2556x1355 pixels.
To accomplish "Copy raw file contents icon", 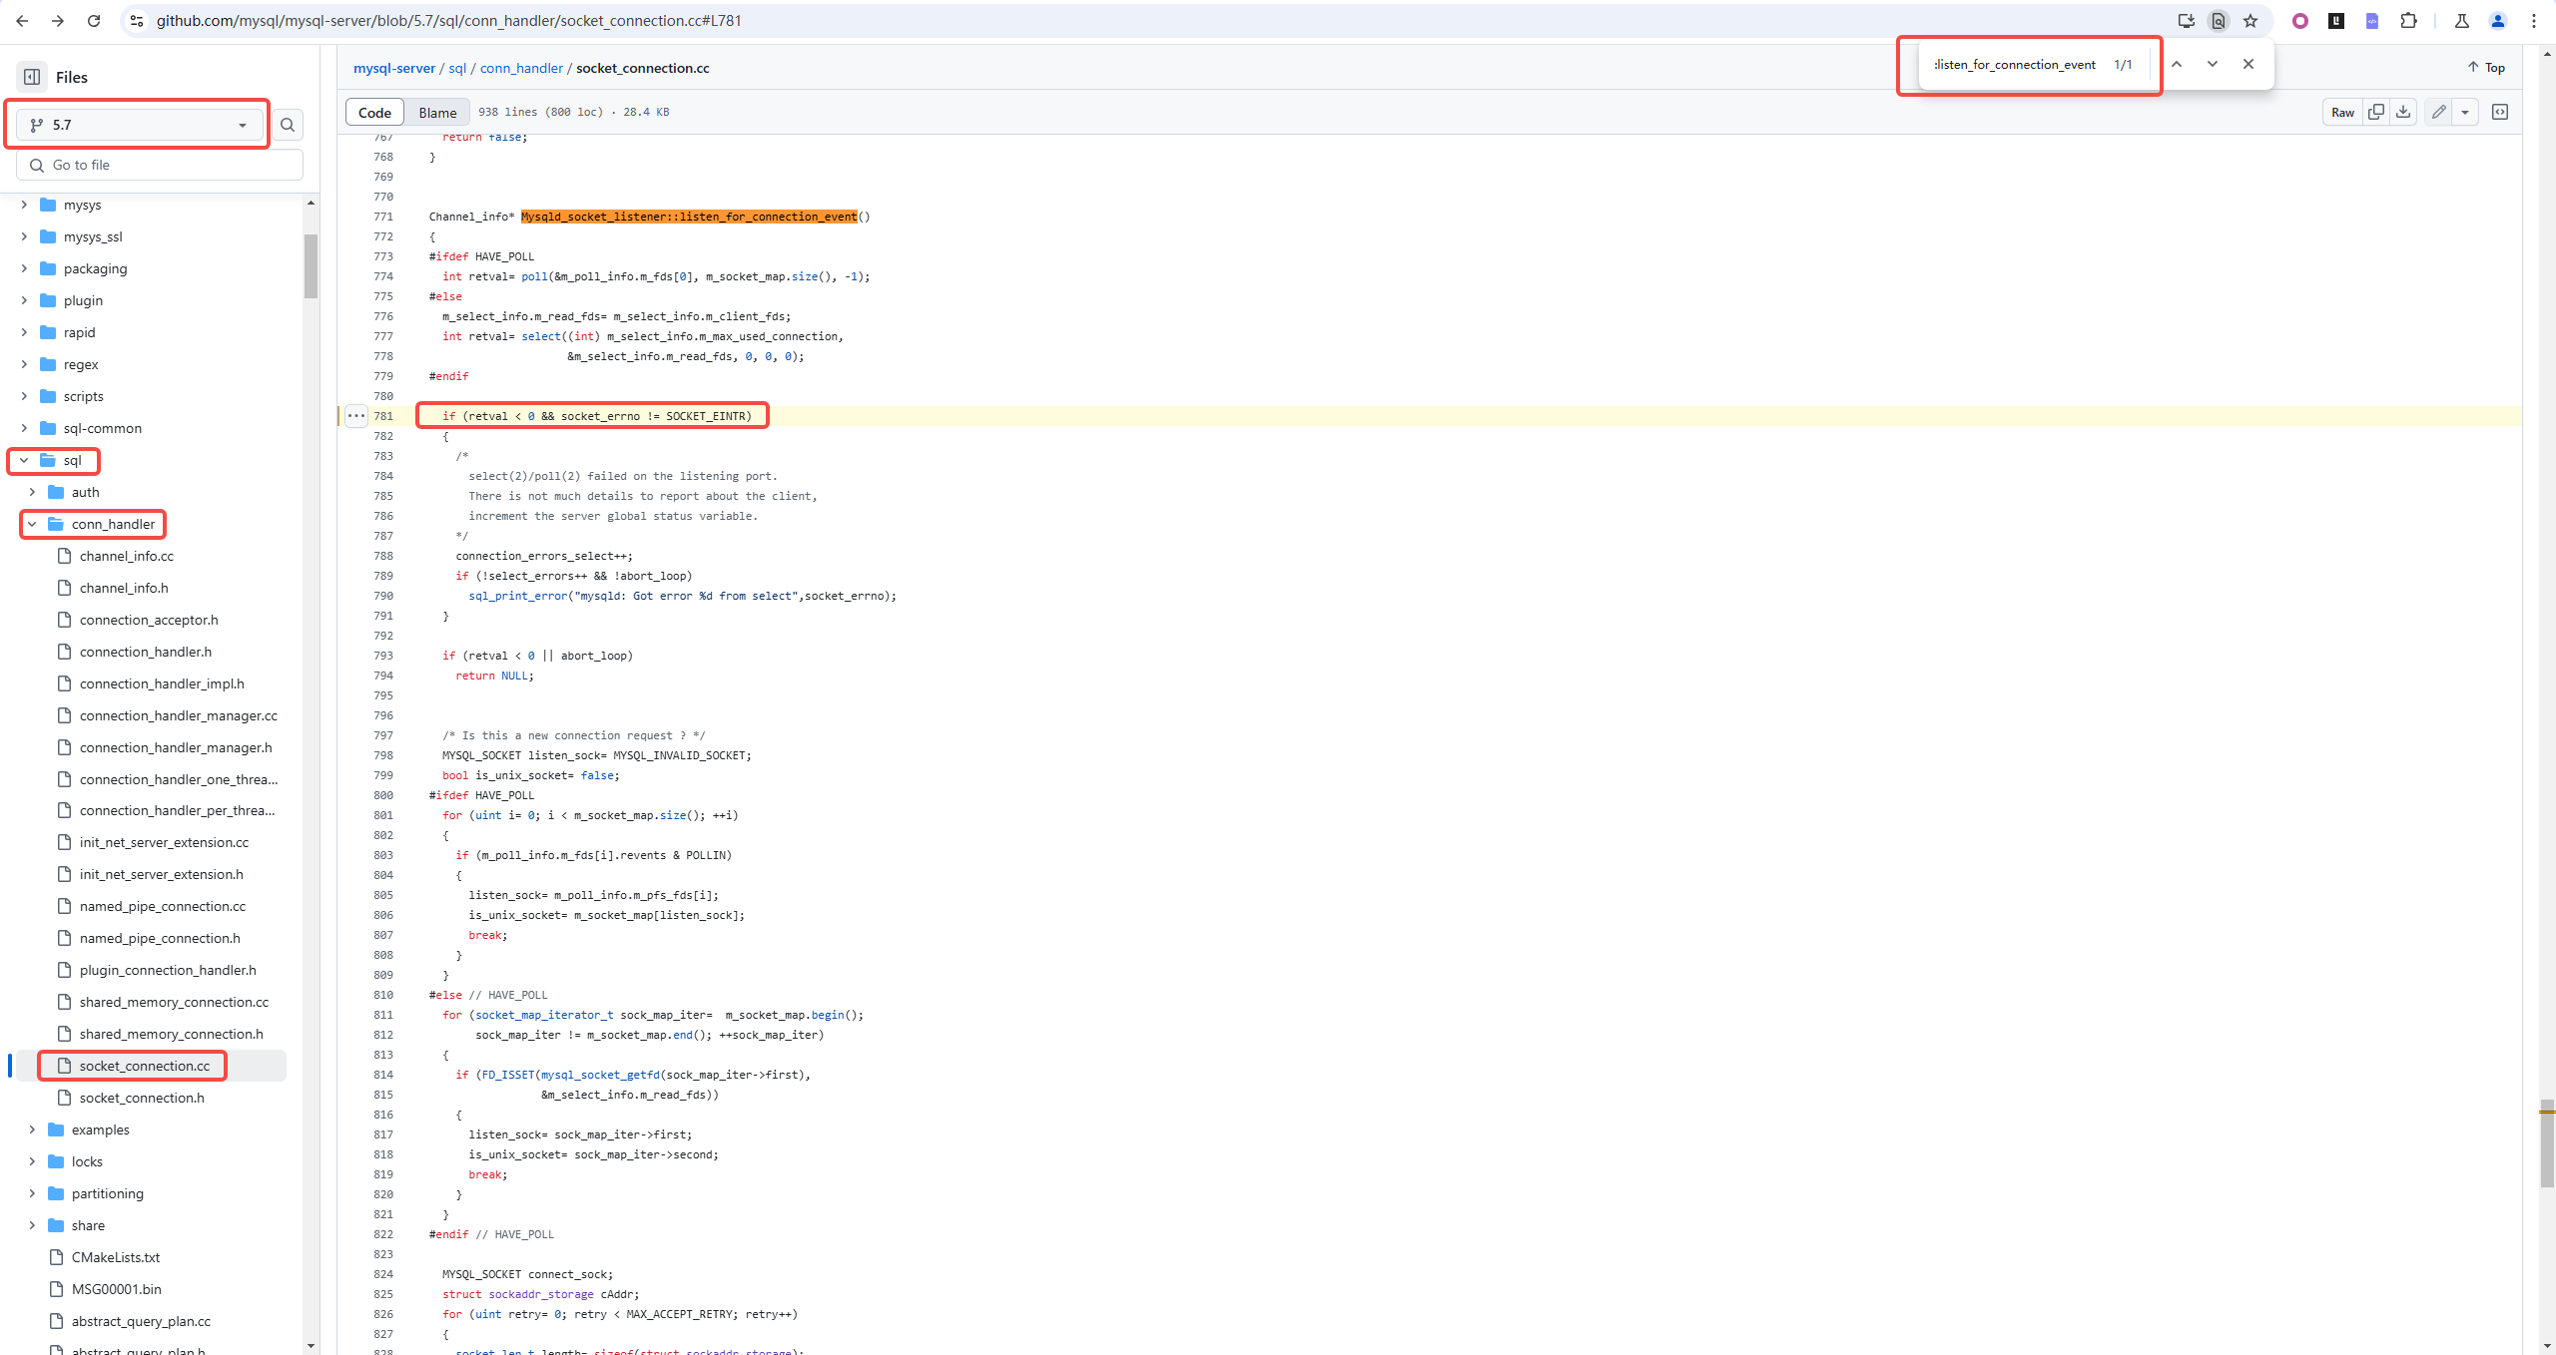I will pos(2376,112).
